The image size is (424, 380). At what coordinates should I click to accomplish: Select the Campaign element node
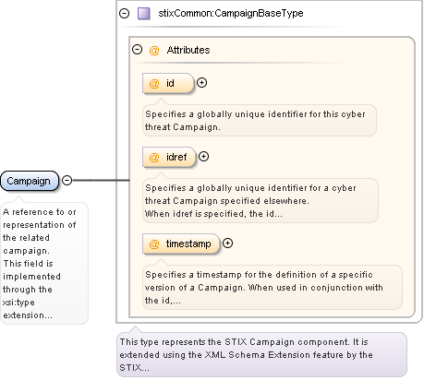(30, 181)
